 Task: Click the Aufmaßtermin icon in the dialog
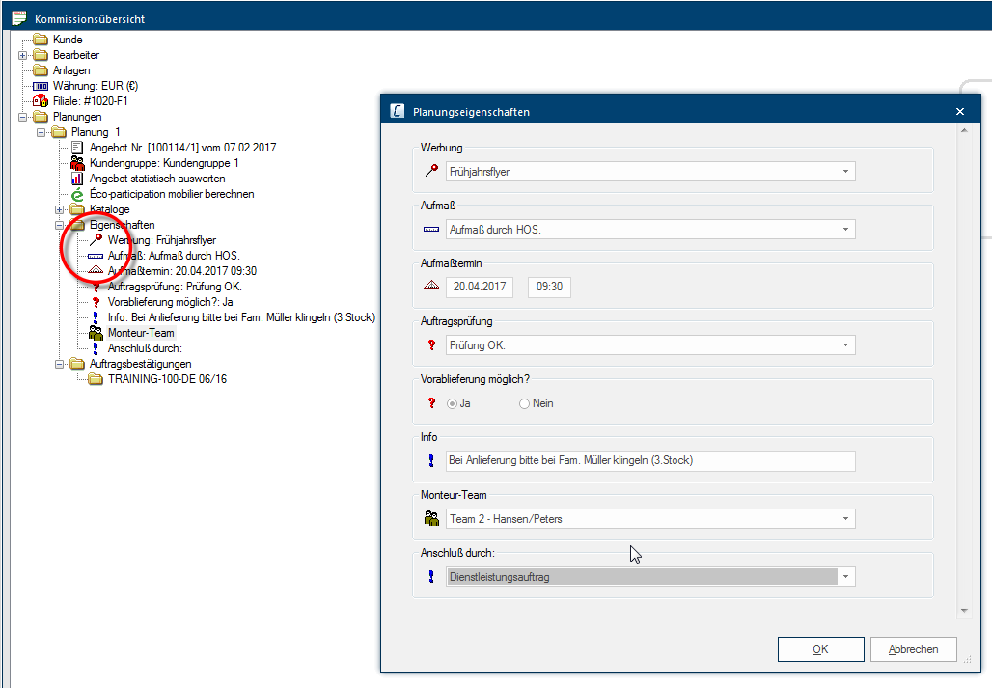(431, 286)
